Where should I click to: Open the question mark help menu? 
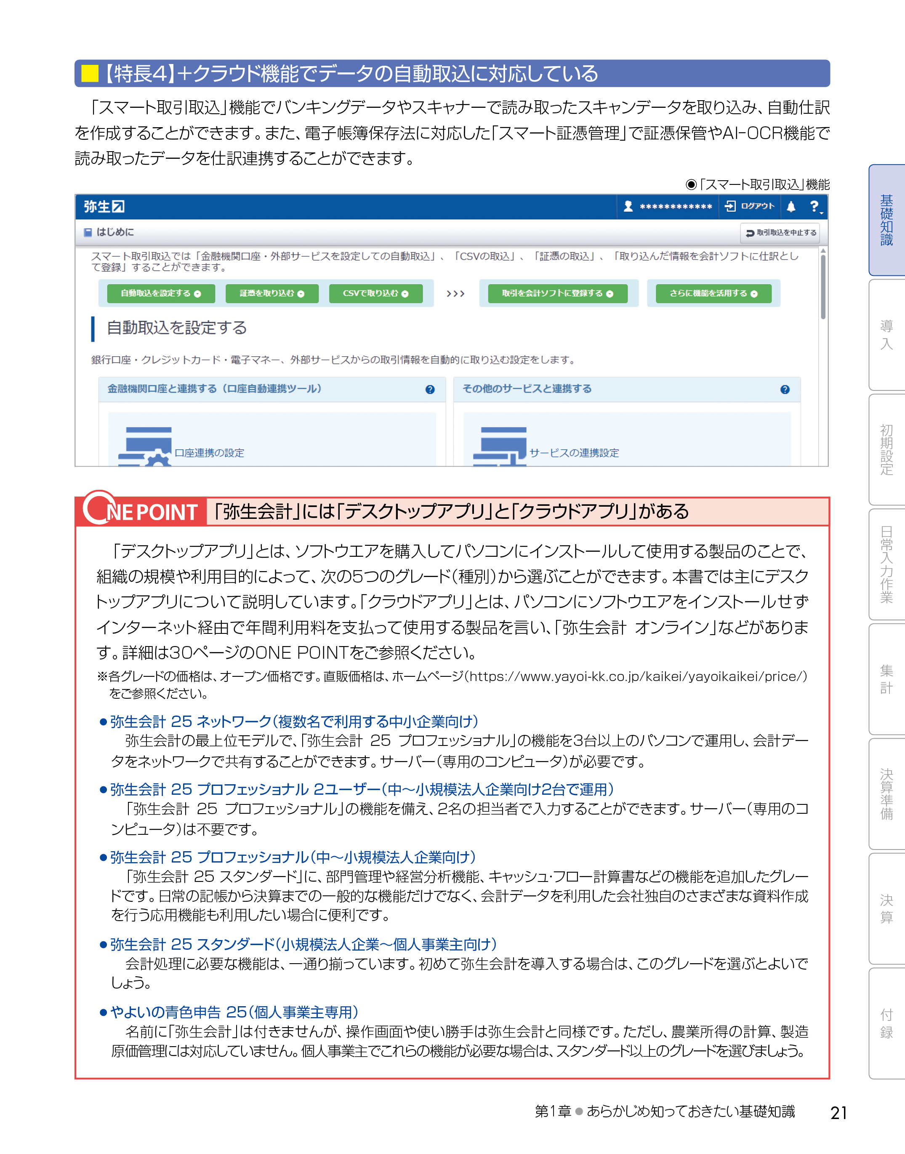pos(814,207)
